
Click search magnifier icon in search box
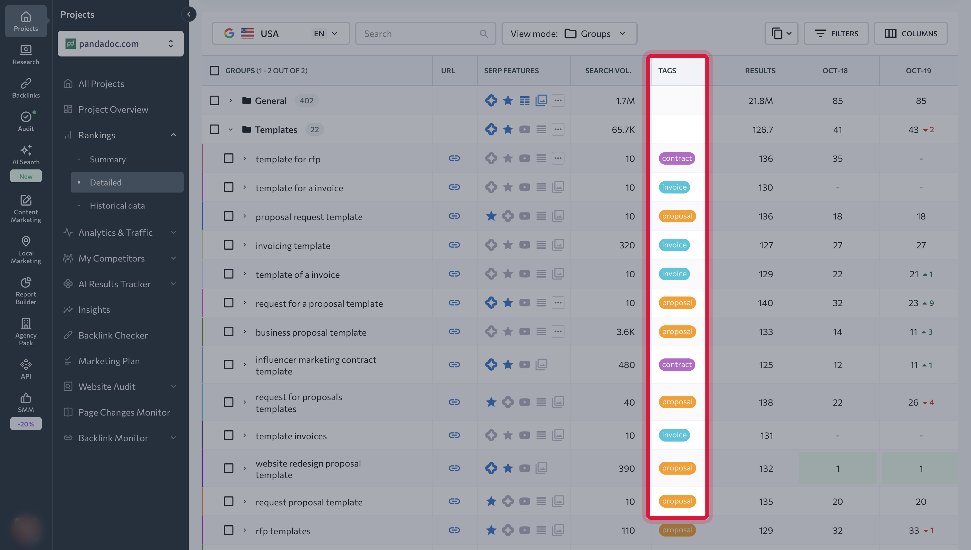pyautogui.click(x=484, y=34)
